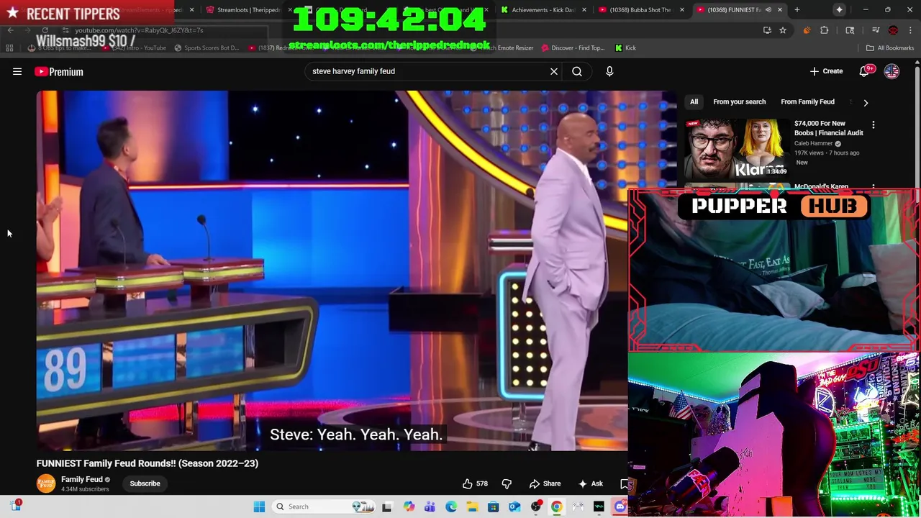Open YouTube notifications bell

click(x=865, y=71)
